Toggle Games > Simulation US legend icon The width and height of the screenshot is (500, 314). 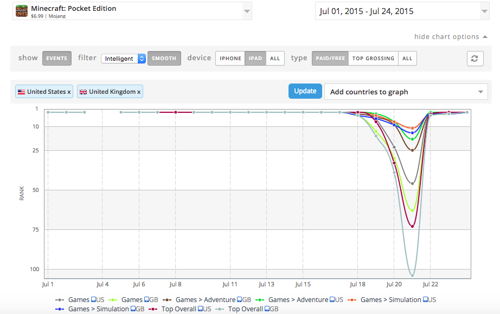coord(352,299)
